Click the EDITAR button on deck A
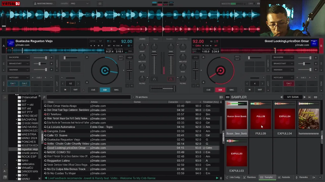325x182 pixels. [x=93, y=41]
